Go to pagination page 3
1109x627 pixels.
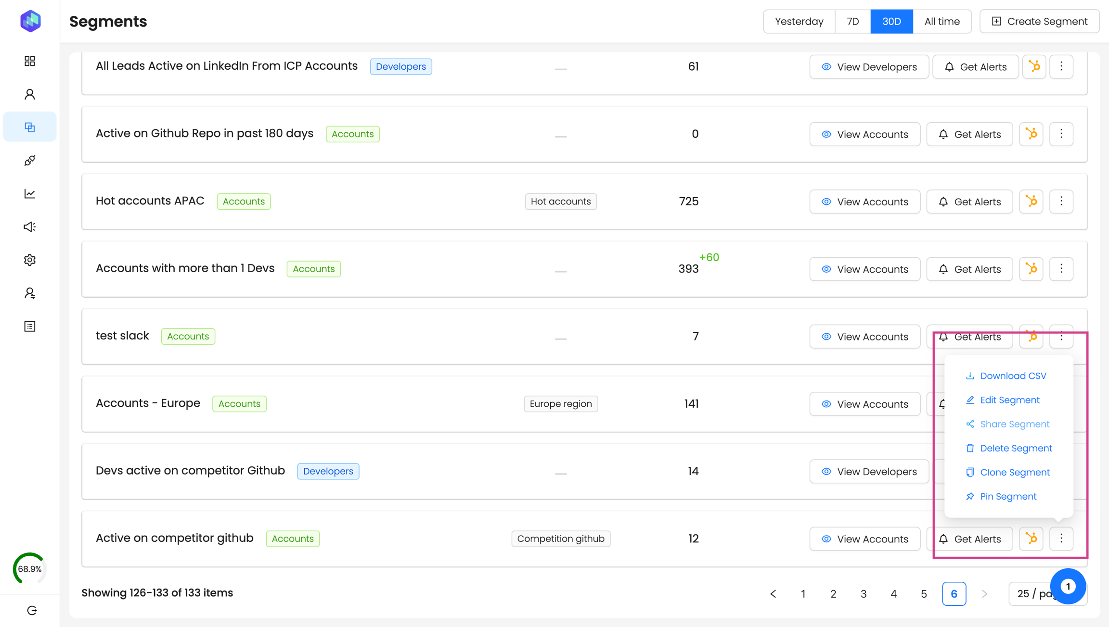(x=864, y=594)
